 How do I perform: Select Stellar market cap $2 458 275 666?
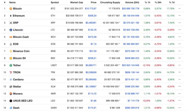[75, 86]
